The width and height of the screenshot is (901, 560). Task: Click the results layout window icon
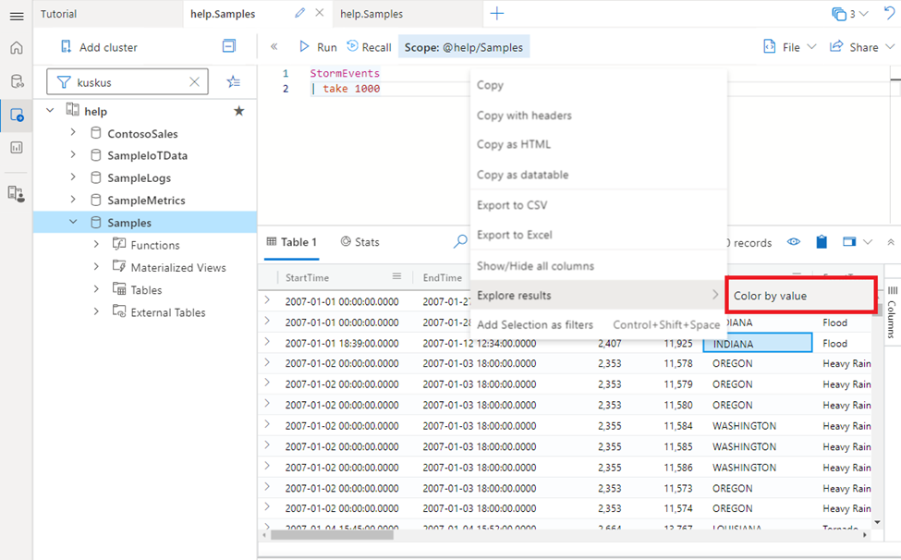[x=849, y=242]
